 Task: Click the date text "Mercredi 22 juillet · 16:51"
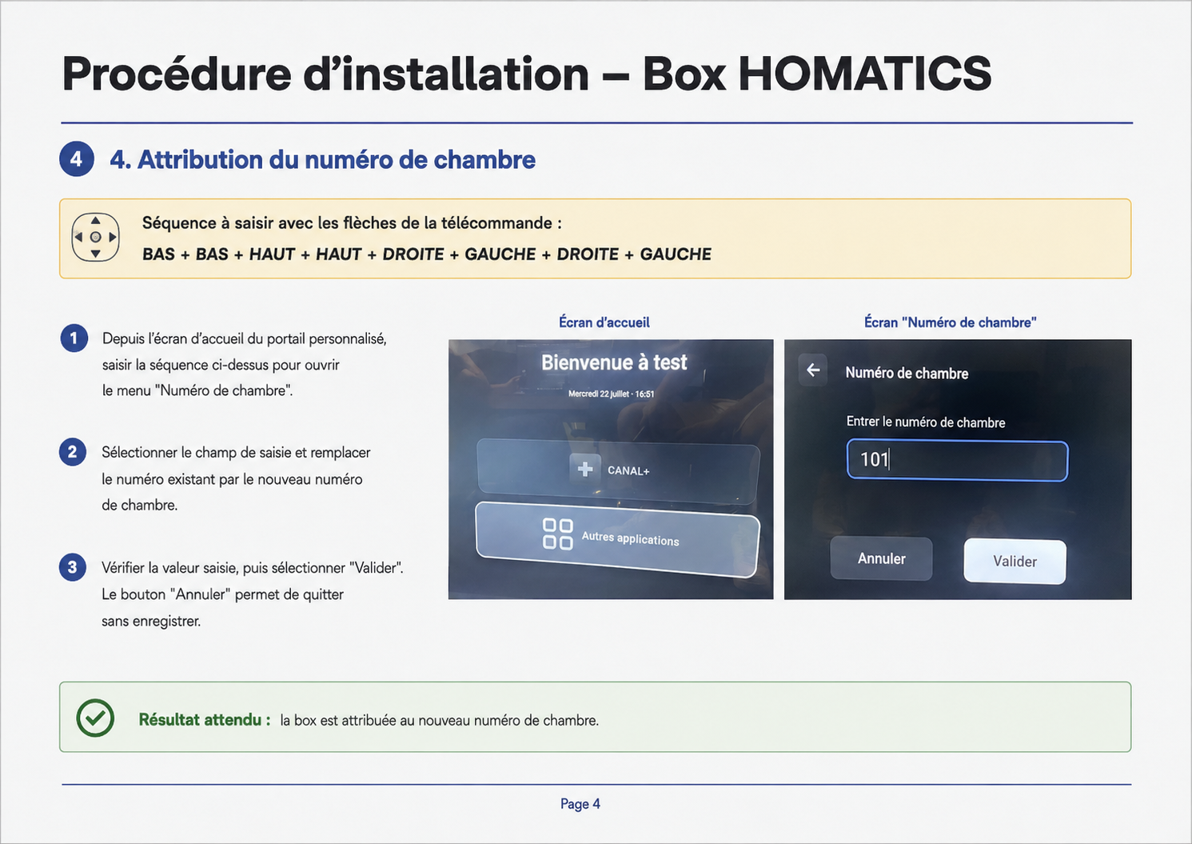tap(612, 394)
